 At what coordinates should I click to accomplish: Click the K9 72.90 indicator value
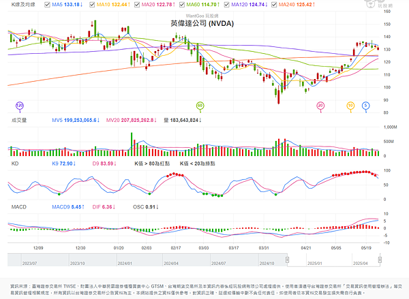pos(64,163)
